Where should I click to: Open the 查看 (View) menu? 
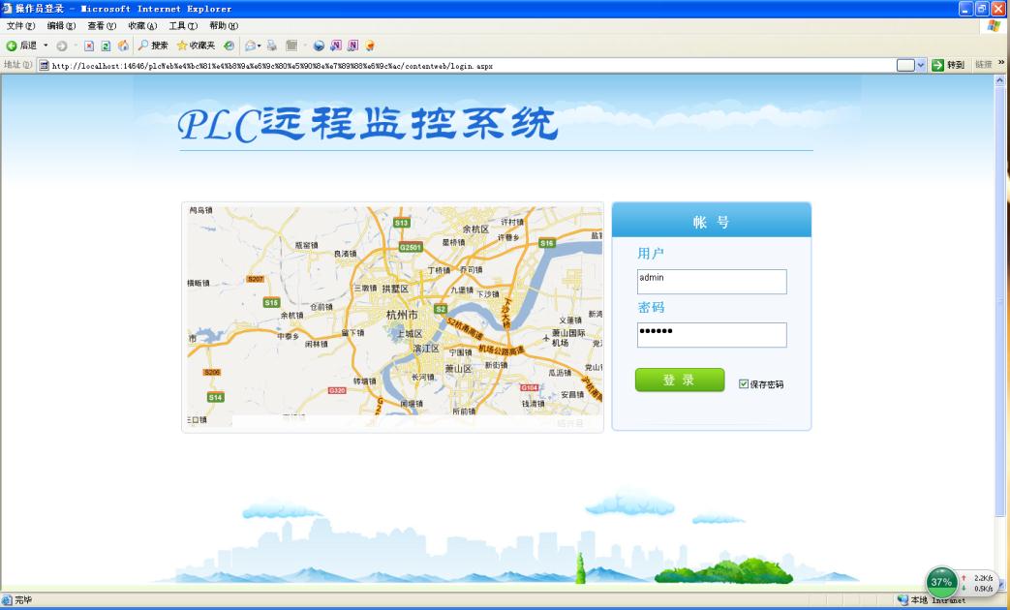pyautogui.click(x=102, y=26)
